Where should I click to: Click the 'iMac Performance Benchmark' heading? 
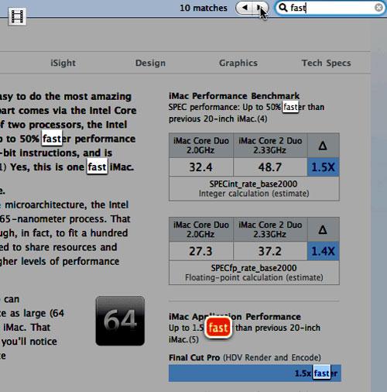234,96
